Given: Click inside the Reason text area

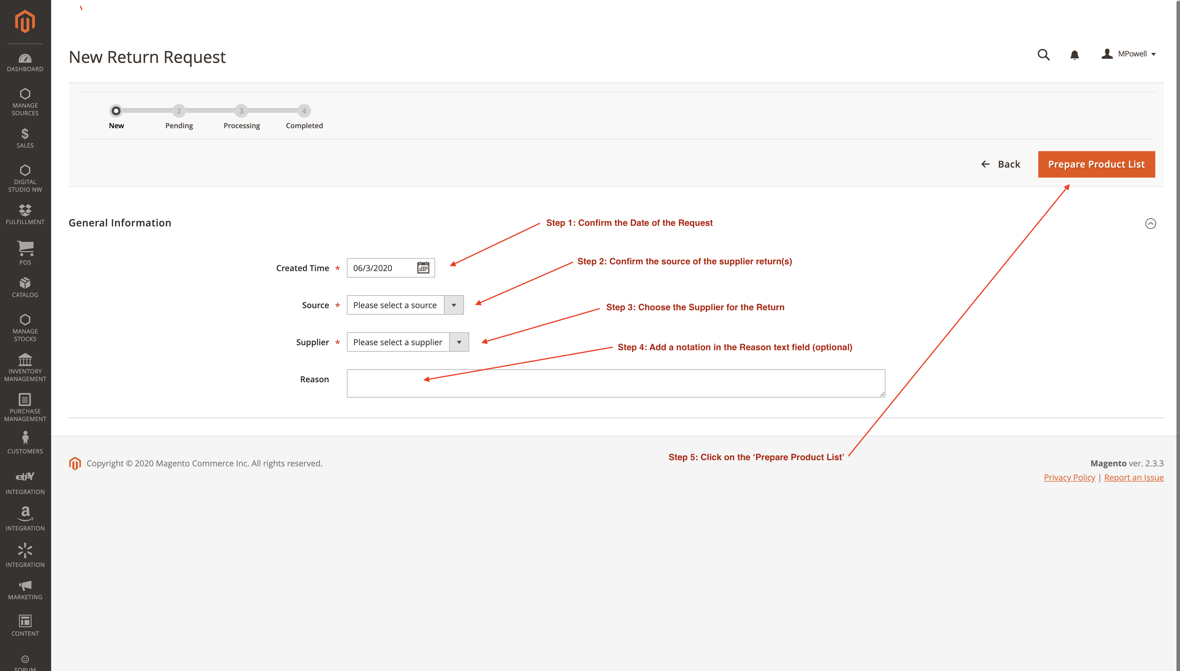Looking at the screenshot, I should pyautogui.click(x=616, y=383).
